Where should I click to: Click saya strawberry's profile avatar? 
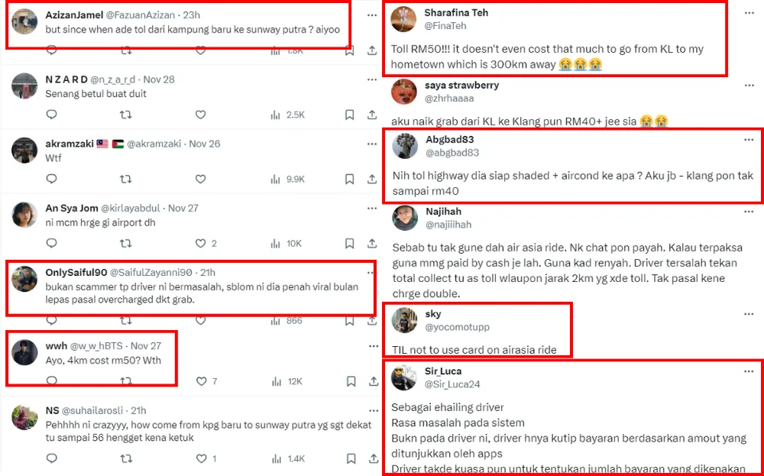(404, 92)
